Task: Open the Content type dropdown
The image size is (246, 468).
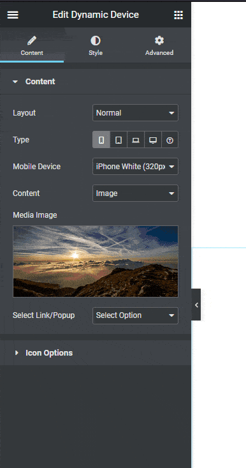Action: click(x=136, y=193)
